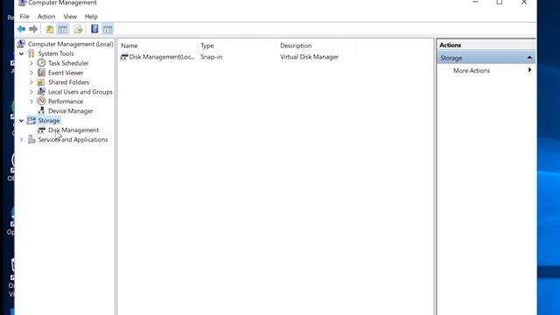Expand the Event Viewer node
The image size is (560, 315).
point(31,73)
